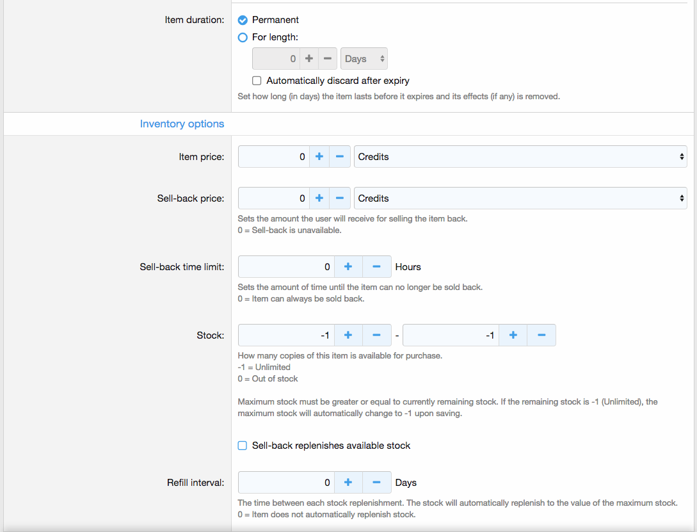
Task: Open Sell-back price Credits currency dropdown
Action: (520, 198)
